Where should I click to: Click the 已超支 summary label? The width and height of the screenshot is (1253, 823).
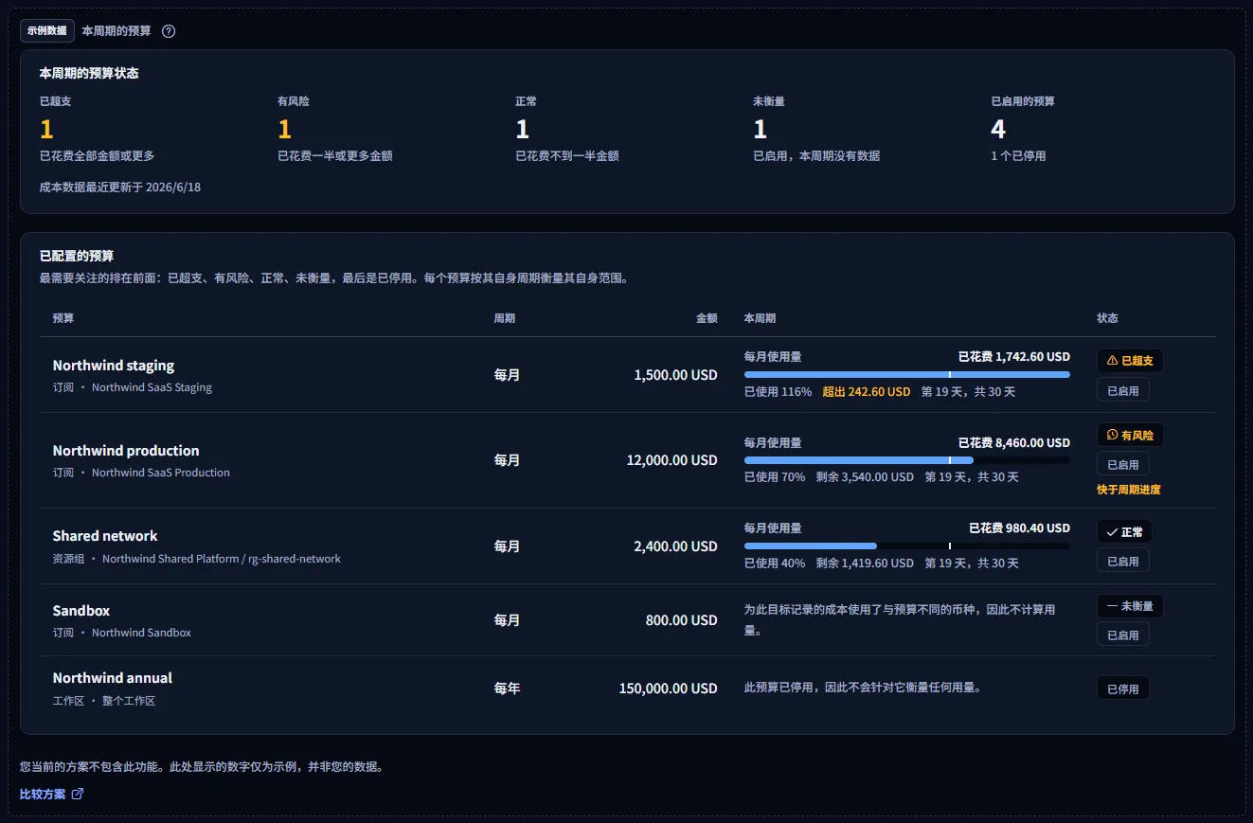pyautogui.click(x=55, y=101)
